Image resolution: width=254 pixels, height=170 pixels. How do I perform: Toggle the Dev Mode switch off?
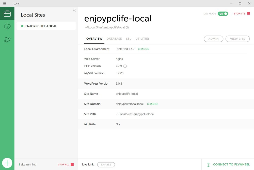point(223,14)
